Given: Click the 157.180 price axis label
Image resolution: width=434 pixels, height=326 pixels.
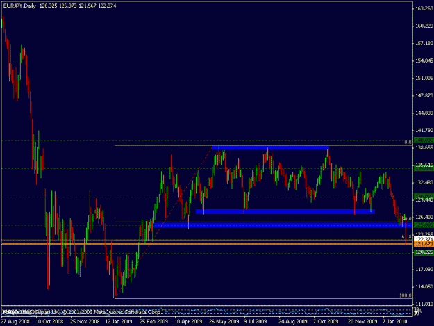Looking at the screenshot, I should tap(424, 44).
